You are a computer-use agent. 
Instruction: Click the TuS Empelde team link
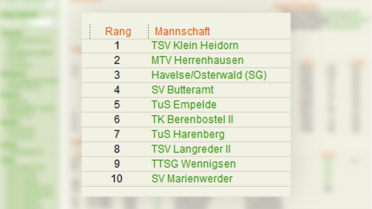click(x=184, y=105)
